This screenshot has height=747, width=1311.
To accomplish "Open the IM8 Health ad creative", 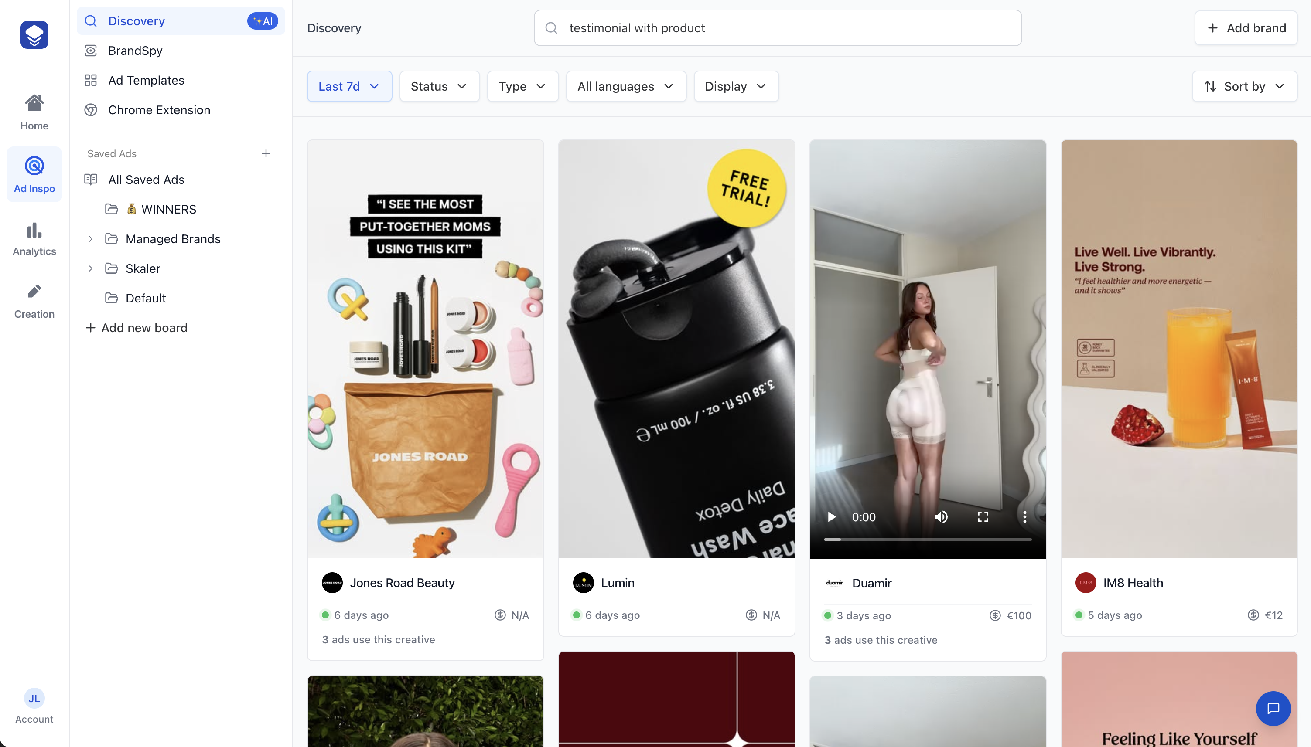I will (1179, 349).
